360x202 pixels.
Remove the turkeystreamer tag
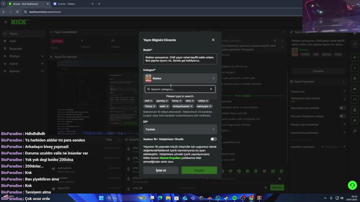click(192, 106)
